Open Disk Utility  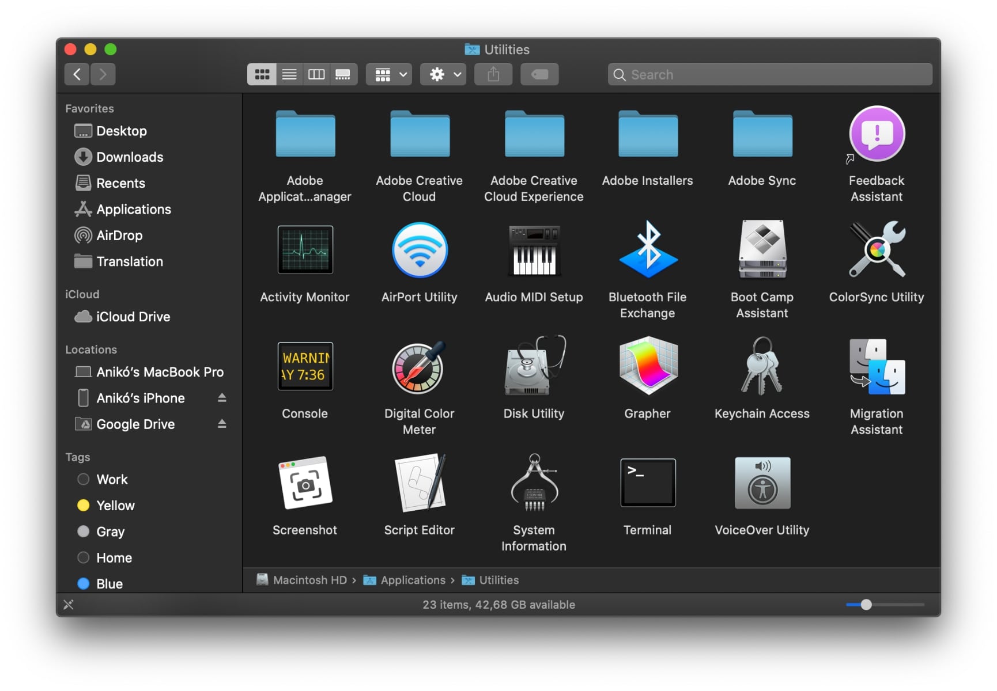pos(534,367)
